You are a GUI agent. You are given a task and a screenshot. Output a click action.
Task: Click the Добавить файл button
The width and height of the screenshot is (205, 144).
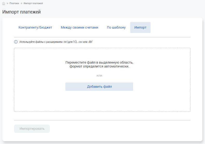pos(99,87)
